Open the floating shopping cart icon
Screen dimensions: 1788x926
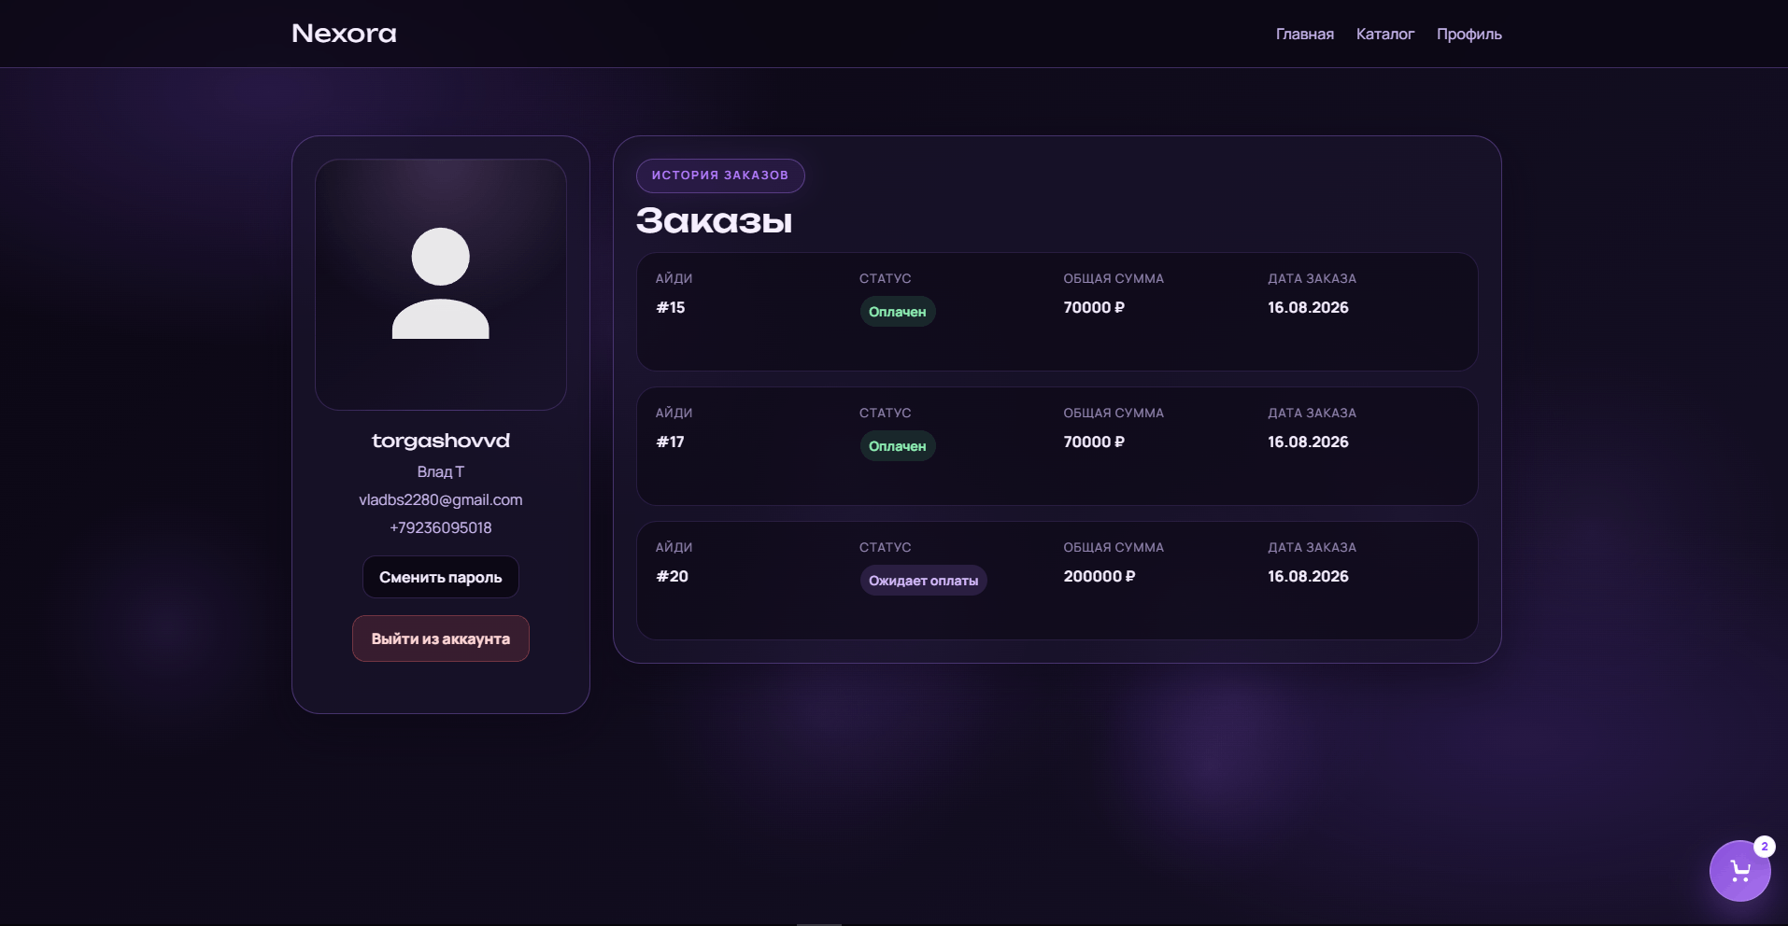pos(1739,871)
